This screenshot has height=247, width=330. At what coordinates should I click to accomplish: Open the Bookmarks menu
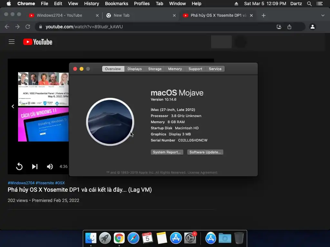(x=117, y=4)
